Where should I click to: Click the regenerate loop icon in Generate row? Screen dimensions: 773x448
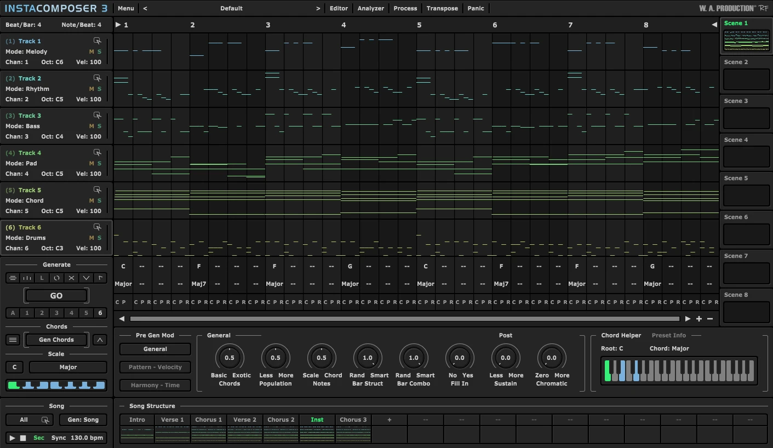pyautogui.click(x=57, y=278)
